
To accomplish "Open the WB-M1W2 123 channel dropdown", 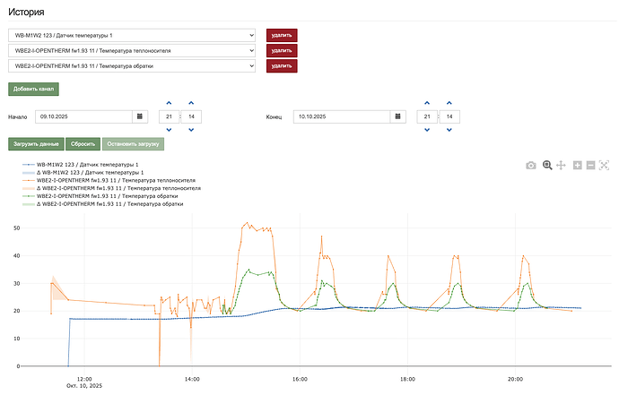I will 132,35.
